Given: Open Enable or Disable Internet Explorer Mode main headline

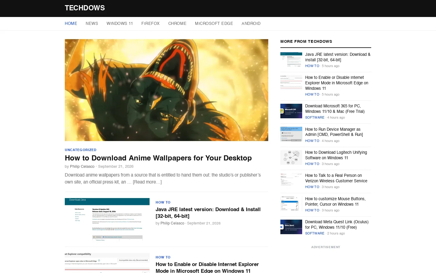Looking at the screenshot, I should pos(207,268).
